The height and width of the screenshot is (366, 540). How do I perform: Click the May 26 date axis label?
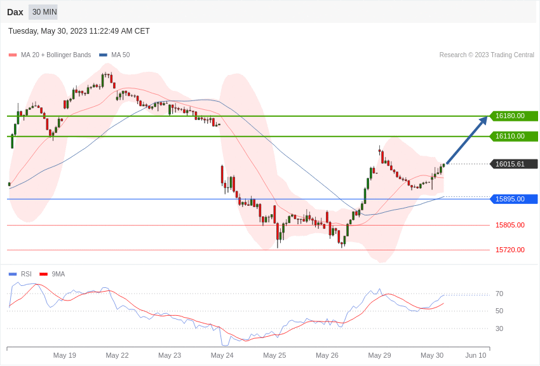point(327,355)
